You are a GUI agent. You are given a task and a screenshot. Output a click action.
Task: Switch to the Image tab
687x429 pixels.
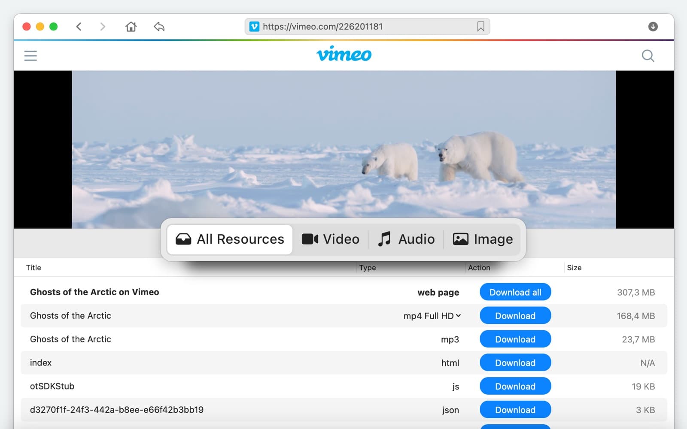483,239
